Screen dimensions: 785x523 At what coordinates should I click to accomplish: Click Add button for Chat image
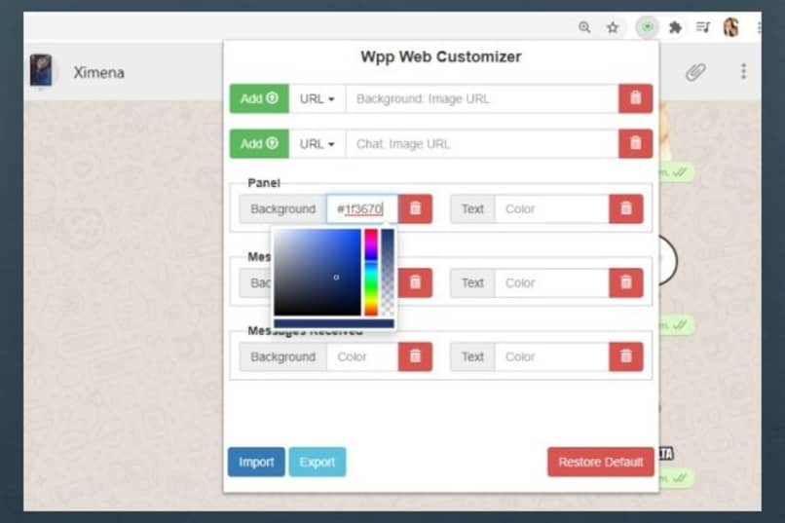pyautogui.click(x=259, y=143)
